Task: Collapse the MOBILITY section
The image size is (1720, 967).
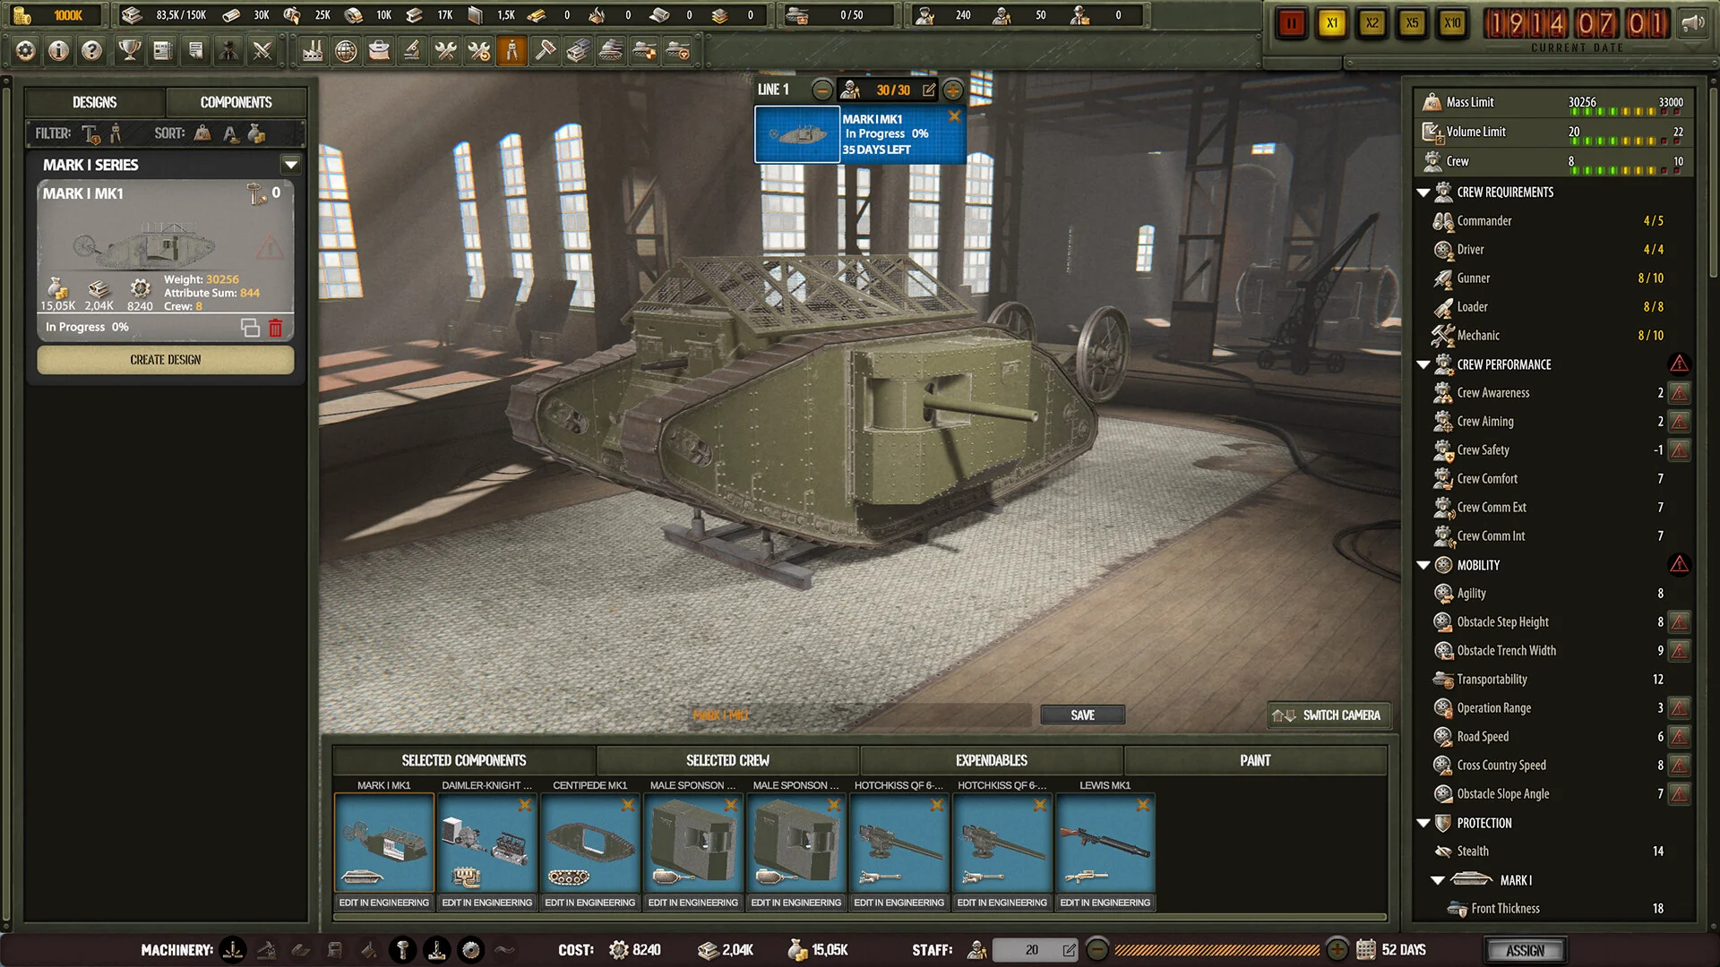Action: (1424, 565)
